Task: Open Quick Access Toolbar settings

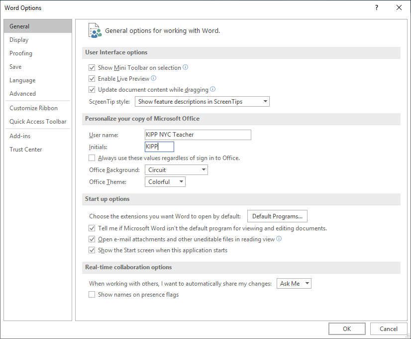Action: tap(38, 122)
